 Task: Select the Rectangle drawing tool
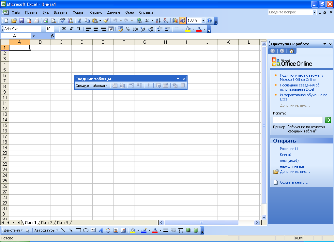(x=78, y=230)
